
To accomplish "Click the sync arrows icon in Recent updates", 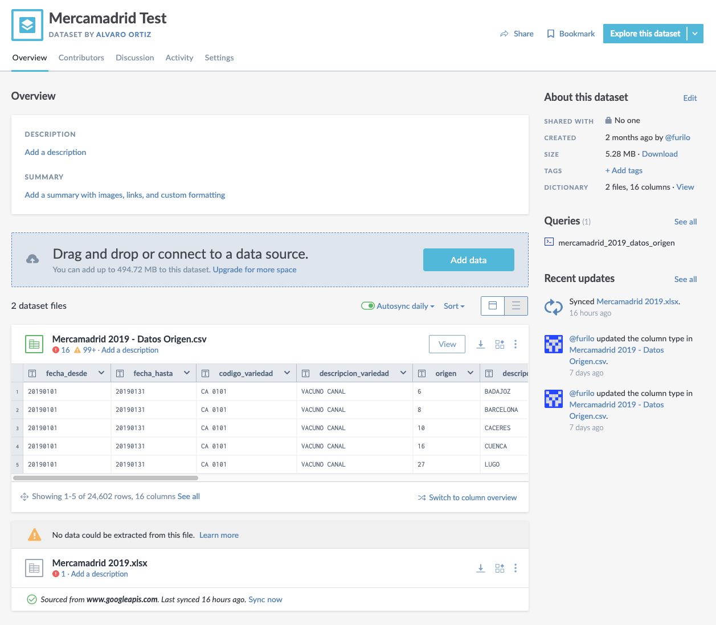I will (x=554, y=307).
